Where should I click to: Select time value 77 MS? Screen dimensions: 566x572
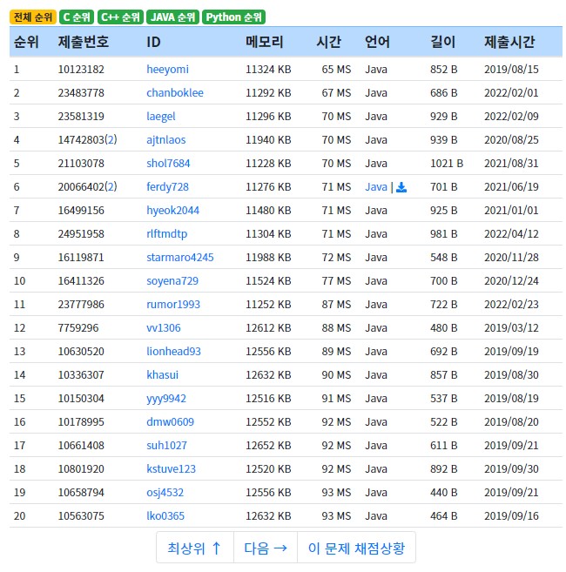336,281
